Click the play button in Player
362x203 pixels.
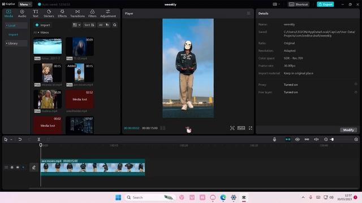(188, 128)
